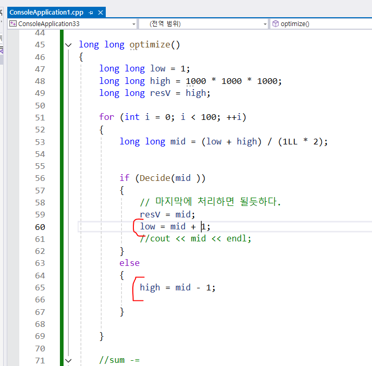Click the function name optimize in the code
The image size is (372, 366).
coord(150,45)
